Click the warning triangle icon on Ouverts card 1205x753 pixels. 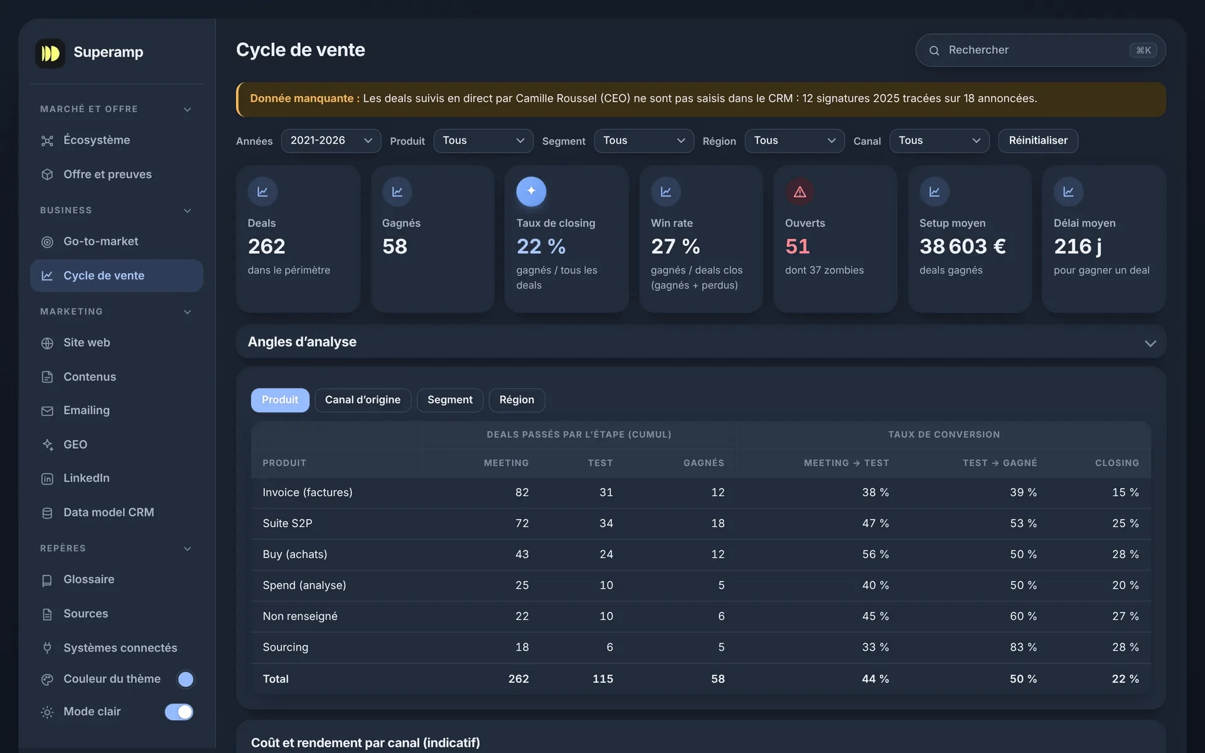click(800, 191)
